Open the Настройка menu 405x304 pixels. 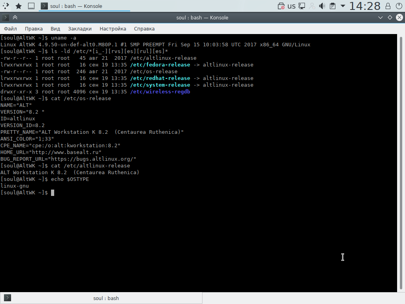click(x=113, y=28)
